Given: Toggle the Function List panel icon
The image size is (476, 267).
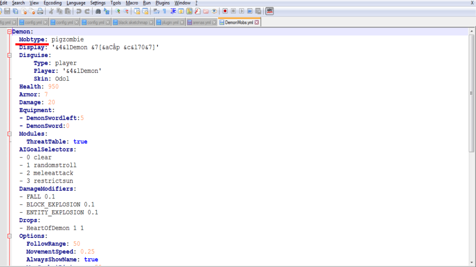Looking at the screenshot, I should (x=198, y=11).
